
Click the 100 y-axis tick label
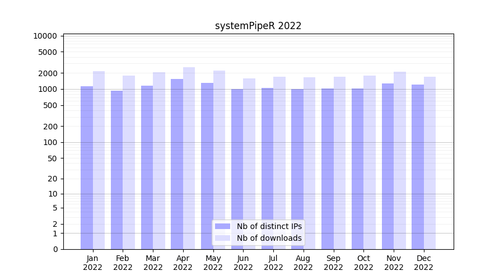pyautogui.click(x=50, y=142)
